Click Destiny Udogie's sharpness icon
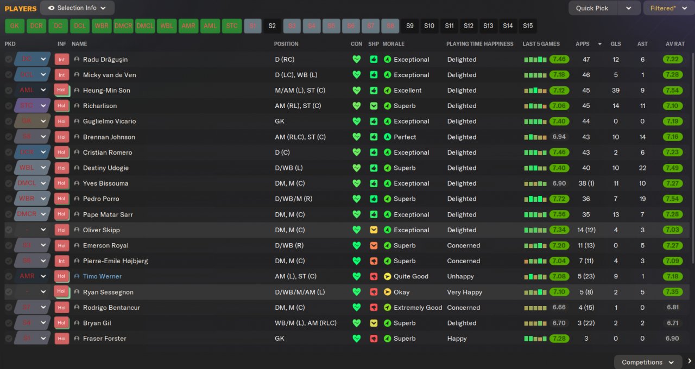 pos(374,168)
